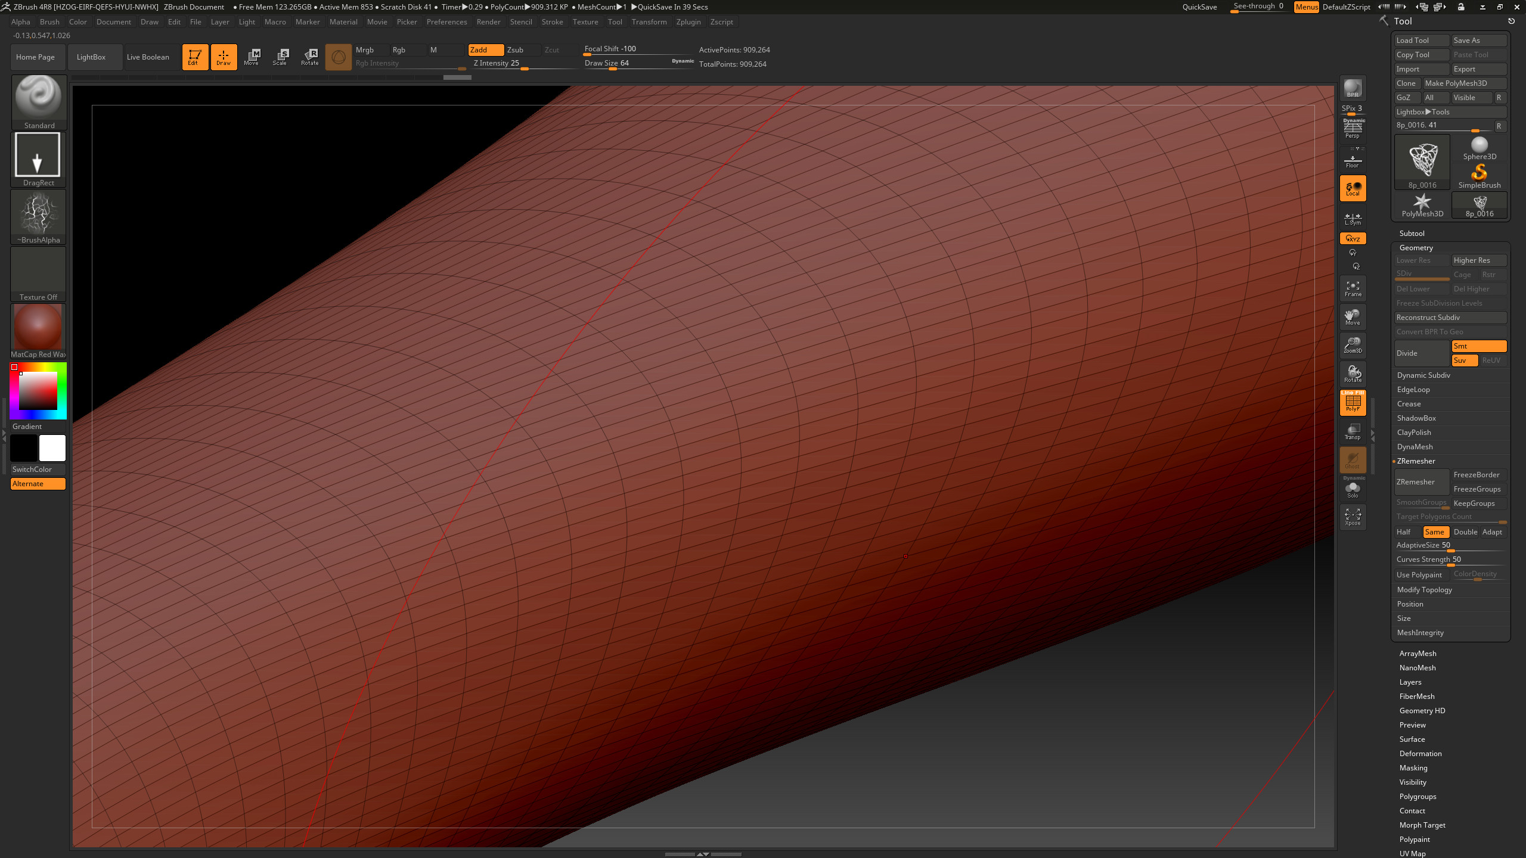Open the Zplugin menu
This screenshot has height=858, width=1526.
(688, 22)
